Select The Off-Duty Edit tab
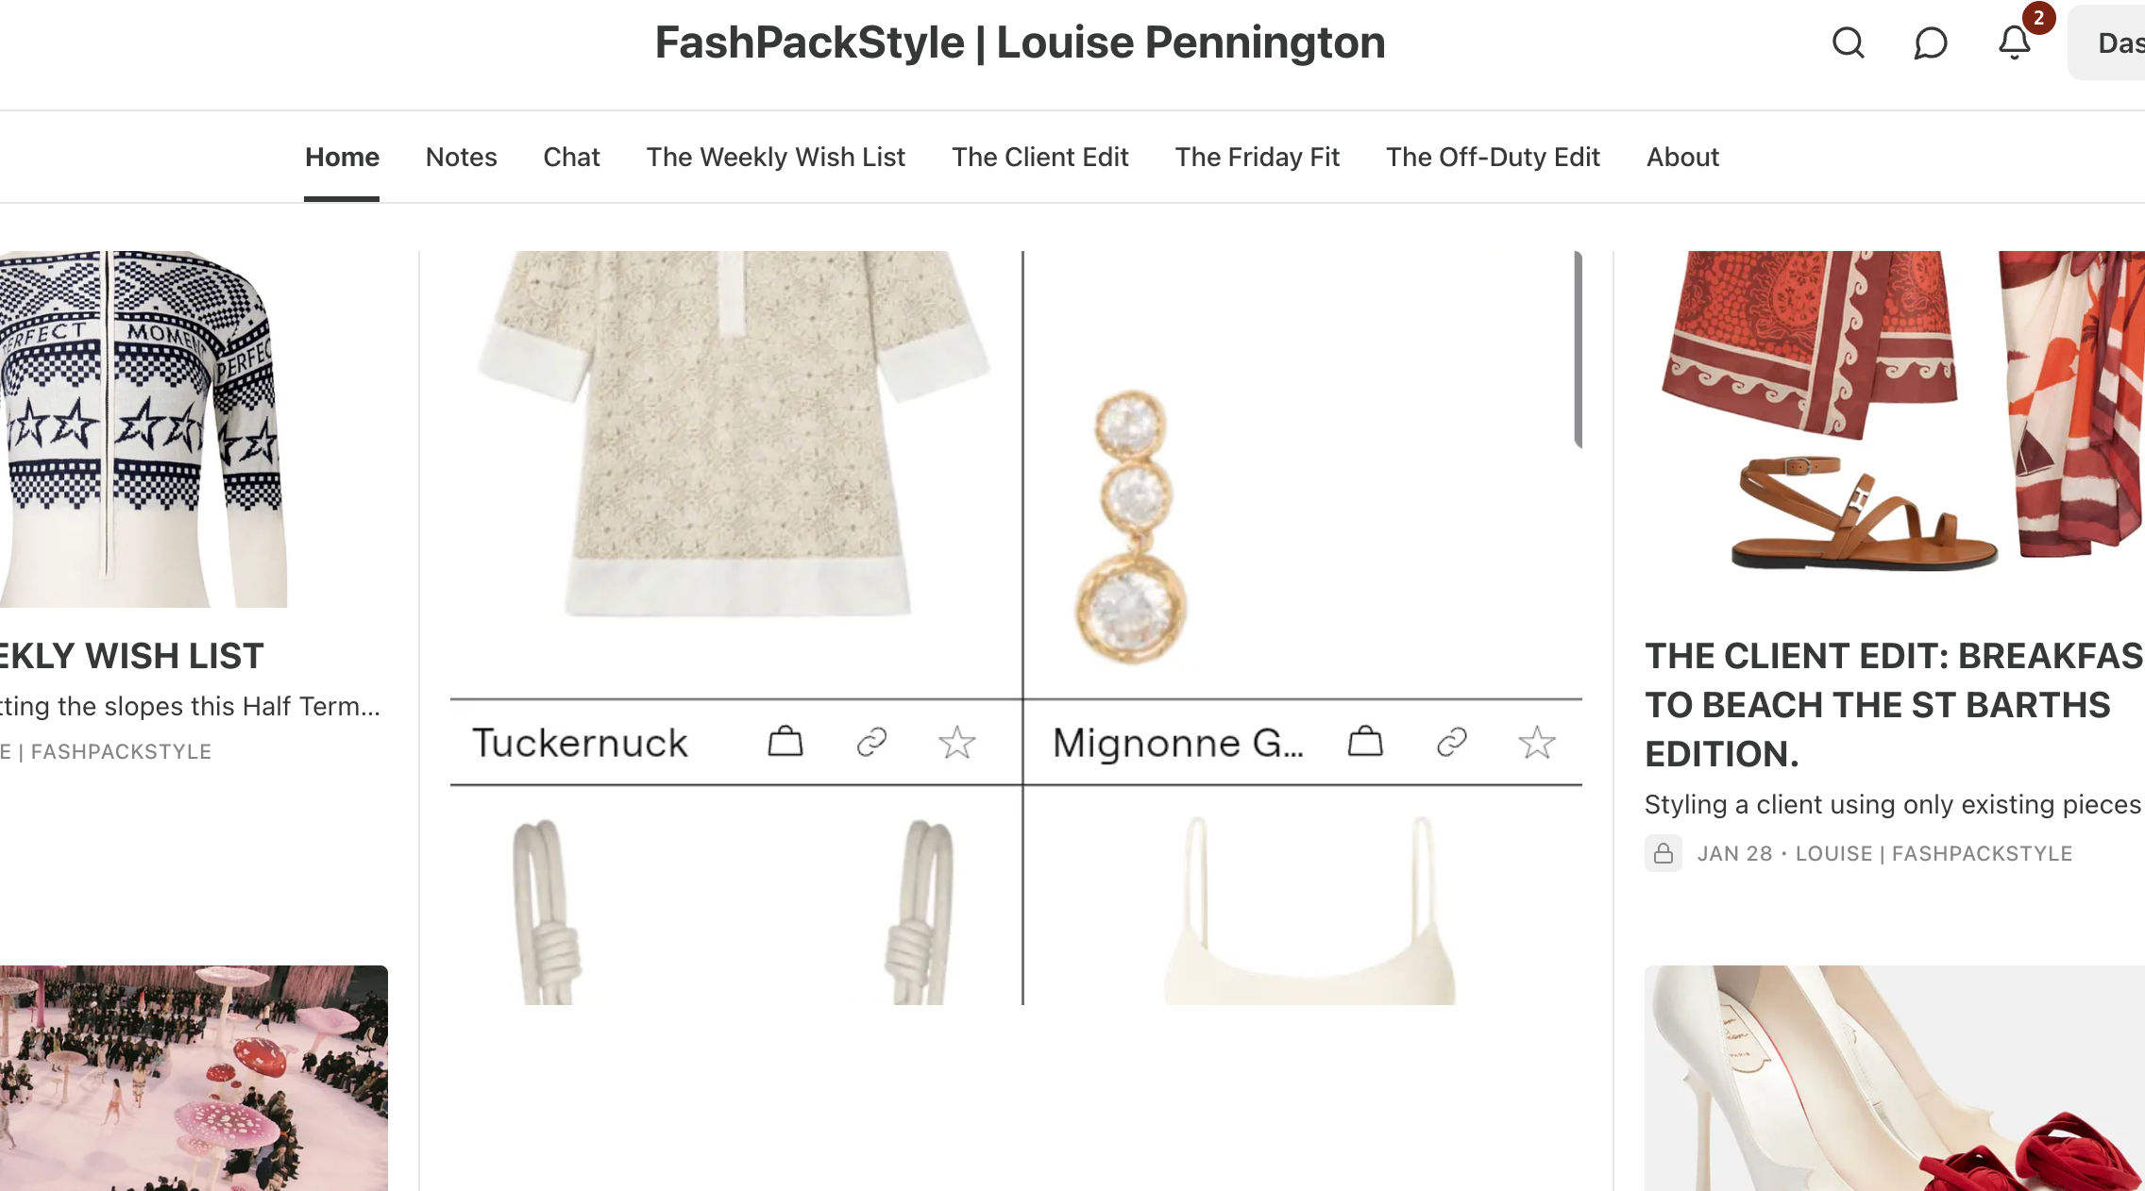This screenshot has height=1191, width=2145. click(1492, 157)
